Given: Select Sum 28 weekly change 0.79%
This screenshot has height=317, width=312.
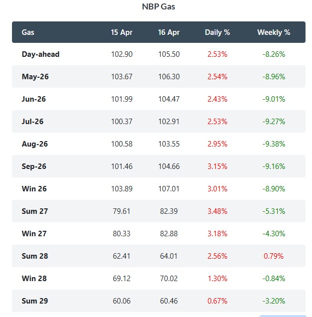Looking at the screenshot, I should tap(274, 256).
